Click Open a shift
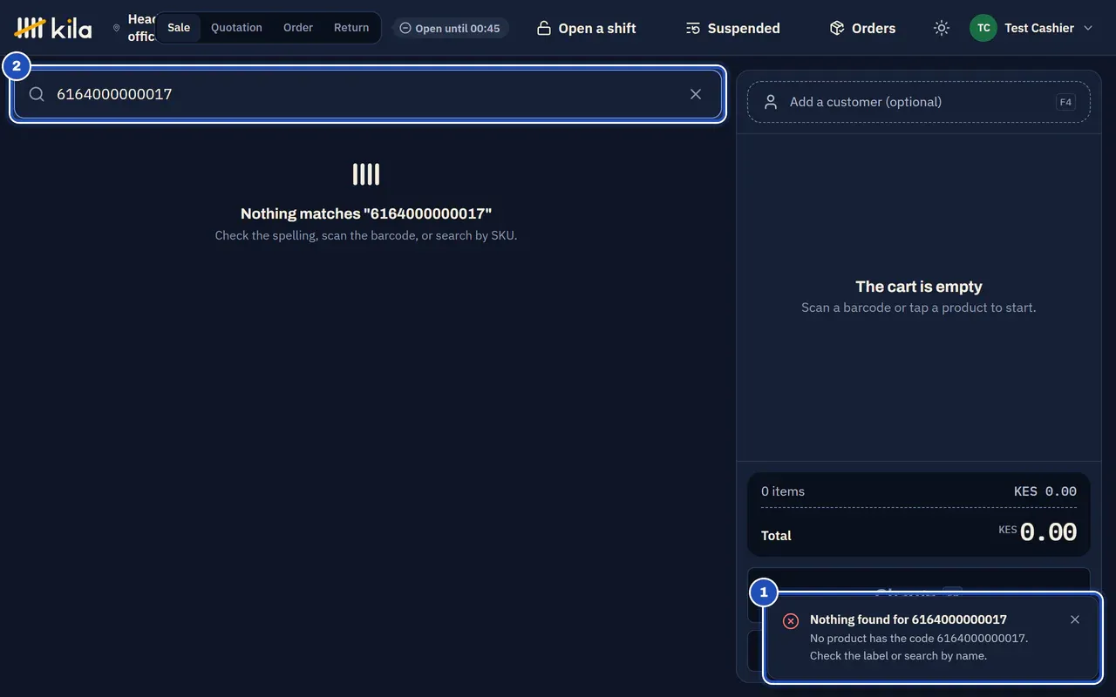 coord(586,28)
